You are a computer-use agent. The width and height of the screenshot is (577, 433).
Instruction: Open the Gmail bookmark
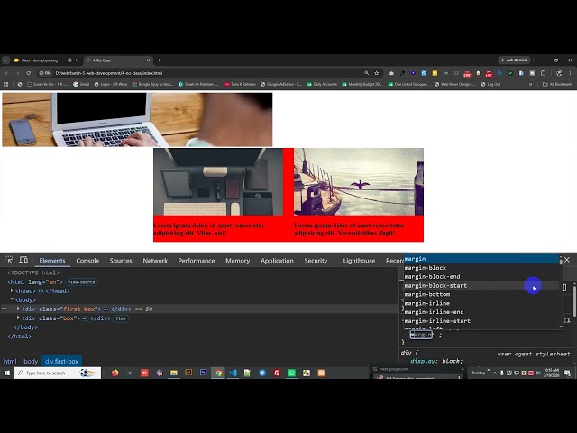click(81, 84)
